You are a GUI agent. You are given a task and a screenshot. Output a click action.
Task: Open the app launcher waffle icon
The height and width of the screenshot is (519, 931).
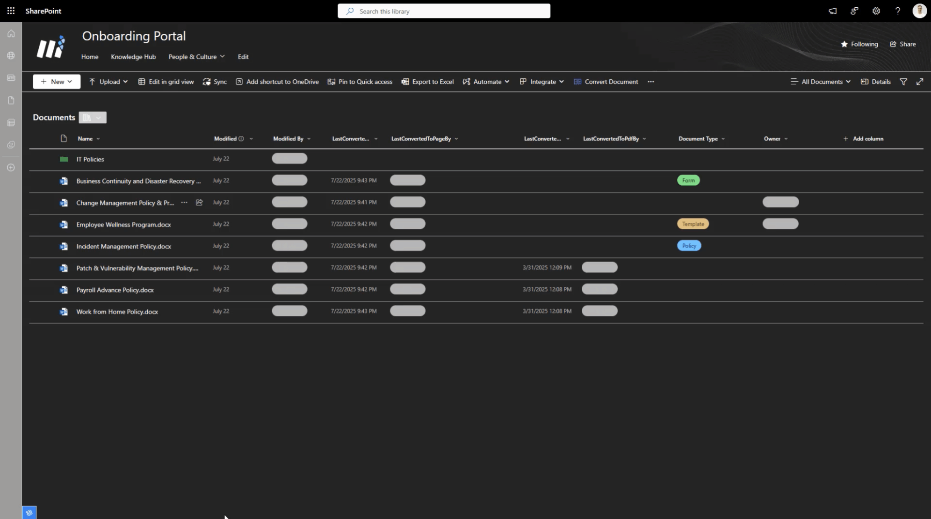[x=11, y=11]
